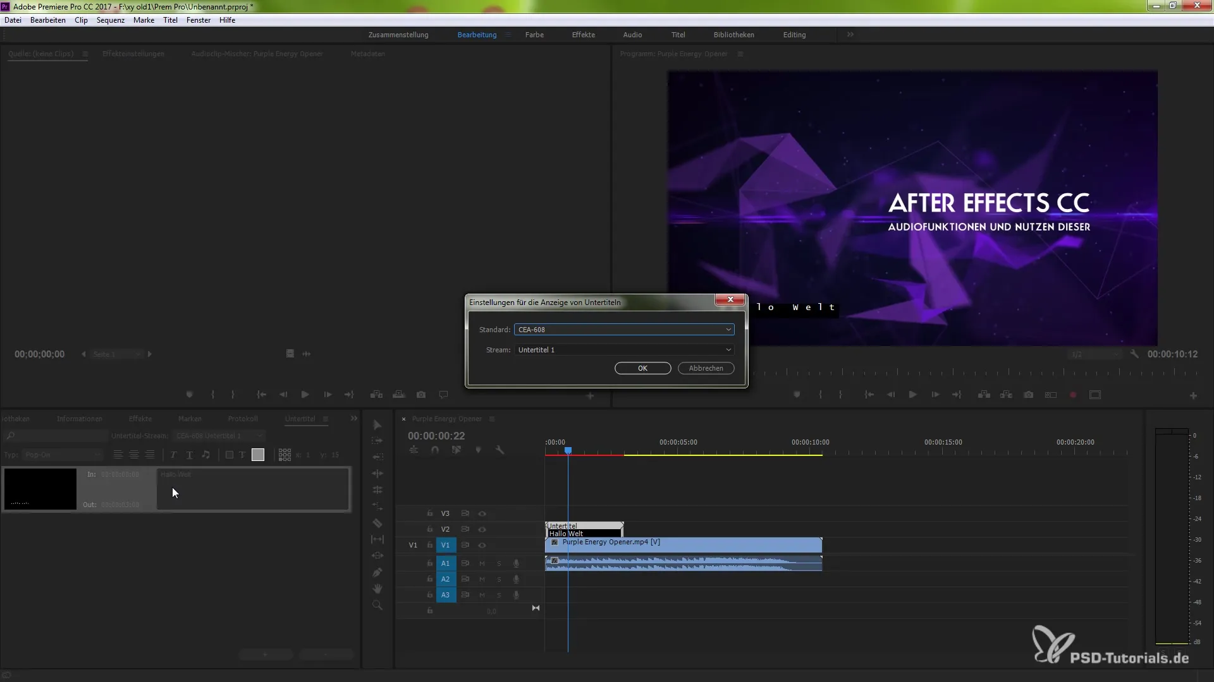
Task: Toggle timeline Snap magnet icon
Action: (x=435, y=450)
